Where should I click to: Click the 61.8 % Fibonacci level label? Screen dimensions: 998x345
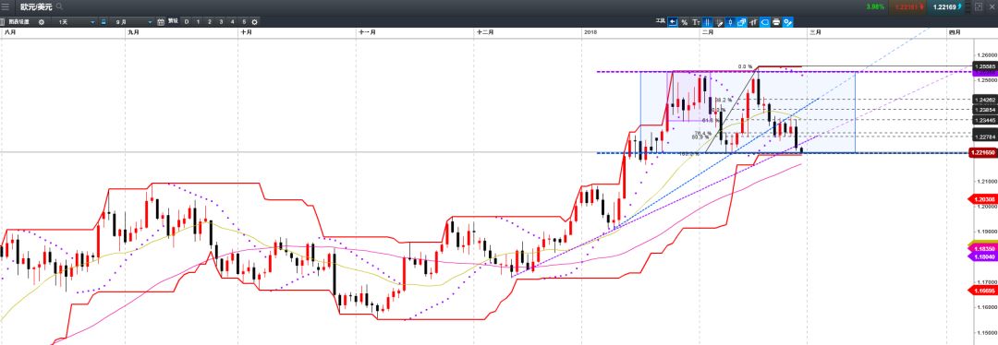click(710, 120)
